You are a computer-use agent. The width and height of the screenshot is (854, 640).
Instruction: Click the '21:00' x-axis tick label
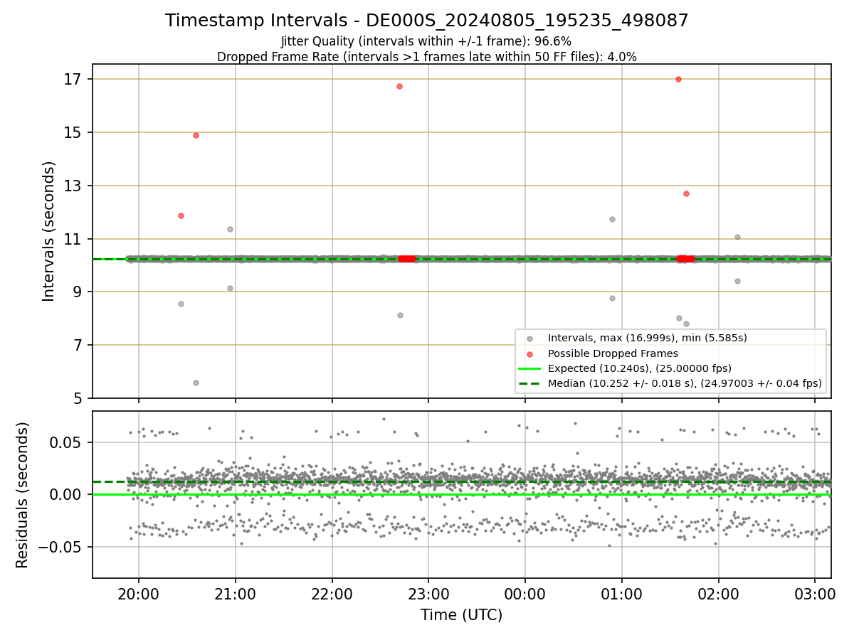coord(235,593)
